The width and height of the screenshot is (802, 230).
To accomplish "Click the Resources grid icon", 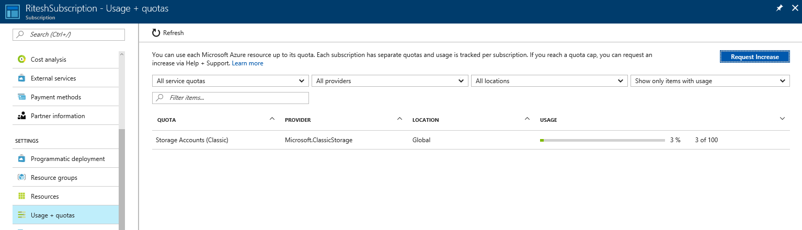I will 21,197.
